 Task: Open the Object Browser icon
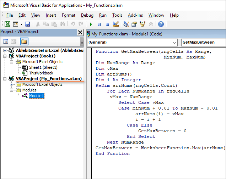pyautogui.click(x=142, y=24)
